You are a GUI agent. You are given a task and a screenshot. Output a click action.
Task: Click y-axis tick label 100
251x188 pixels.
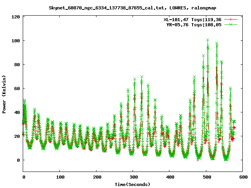pyautogui.click(x=16, y=41)
